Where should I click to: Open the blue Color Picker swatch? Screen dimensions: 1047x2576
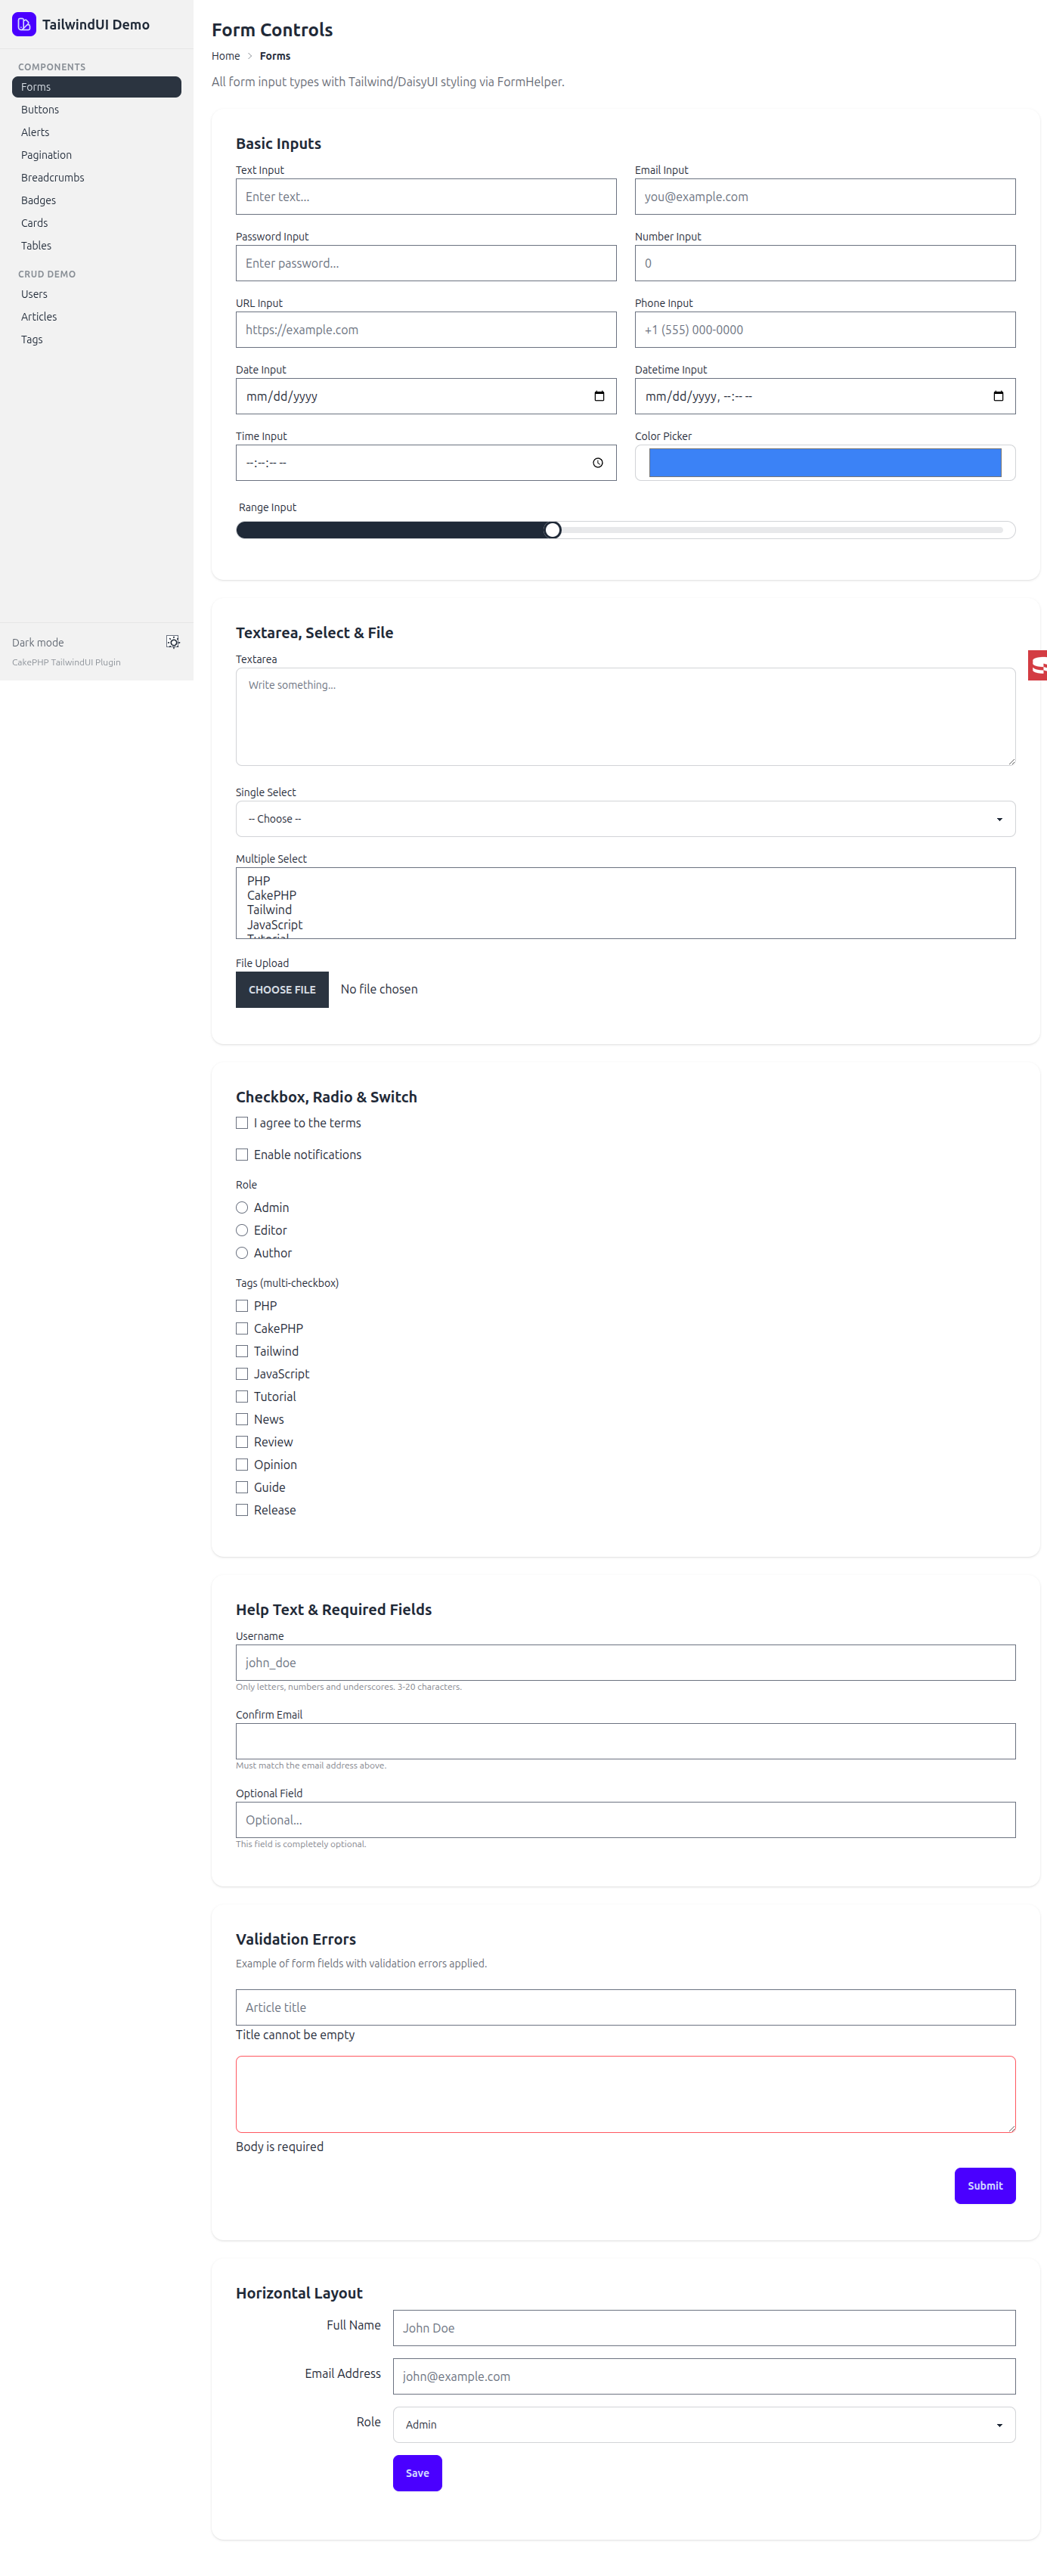coord(824,462)
